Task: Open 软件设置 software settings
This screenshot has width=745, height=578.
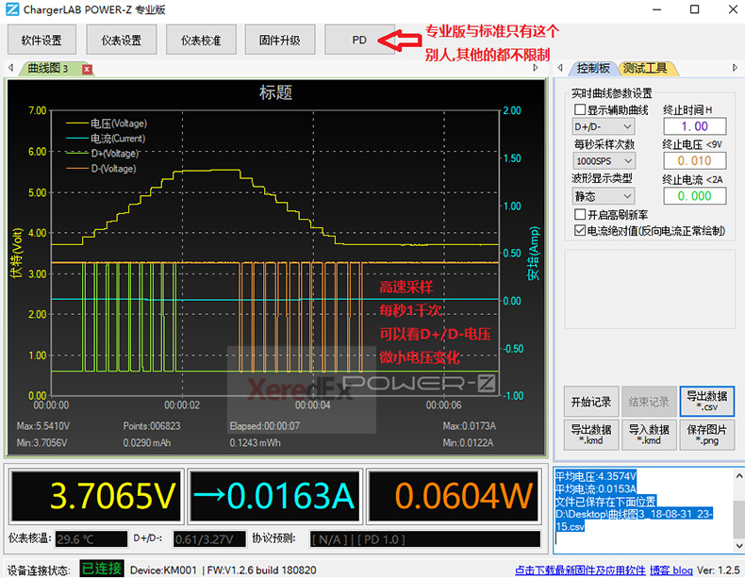Action: [x=41, y=40]
